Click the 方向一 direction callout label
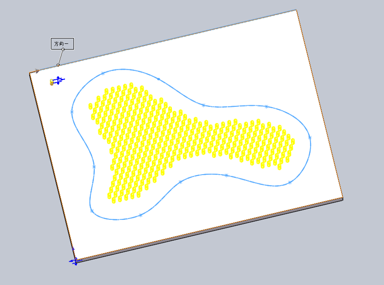Screen dimensions: 384x285 tap(62, 44)
